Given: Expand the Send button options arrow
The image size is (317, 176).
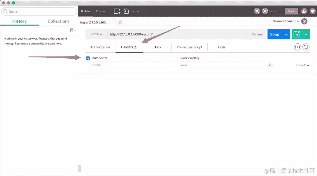Looking at the screenshot, I should tap(286, 34).
